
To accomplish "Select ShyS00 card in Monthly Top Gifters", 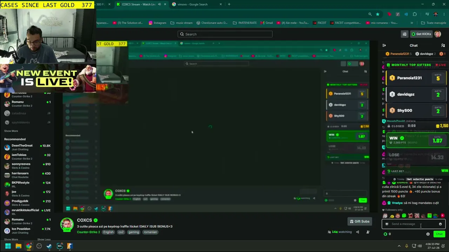I will tap(416, 110).
